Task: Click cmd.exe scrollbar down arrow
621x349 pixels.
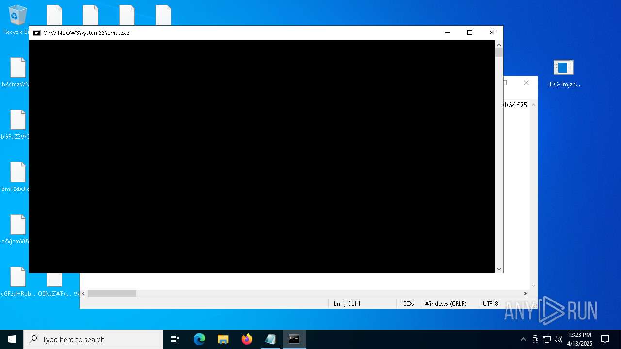Action: coord(499,269)
